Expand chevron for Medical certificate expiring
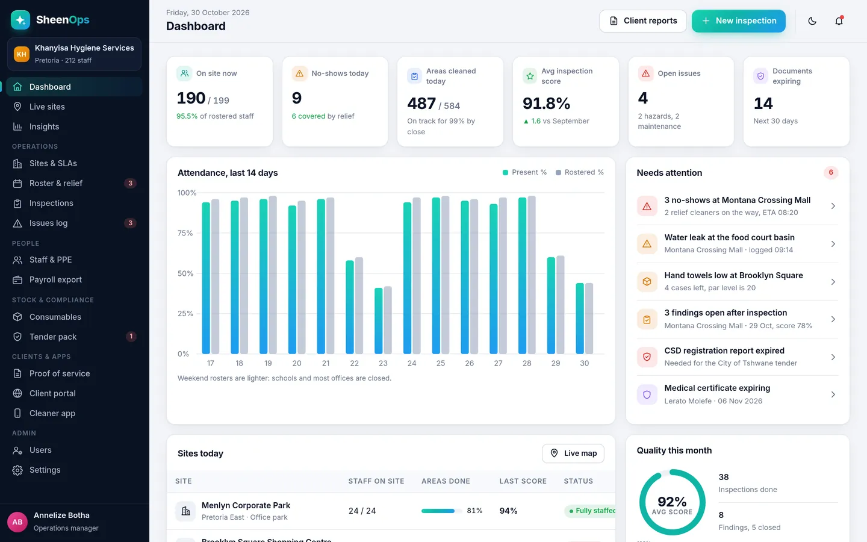This screenshot has width=867, height=542. tap(833, 394)
